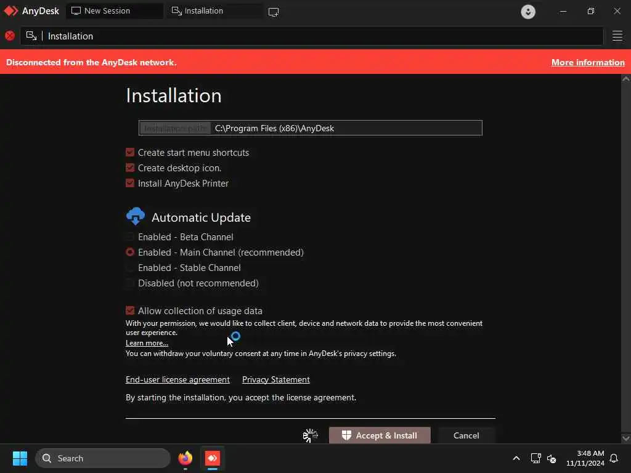
Task: Uncheck Install AnyDesk Printer
Action: (129, 183)
